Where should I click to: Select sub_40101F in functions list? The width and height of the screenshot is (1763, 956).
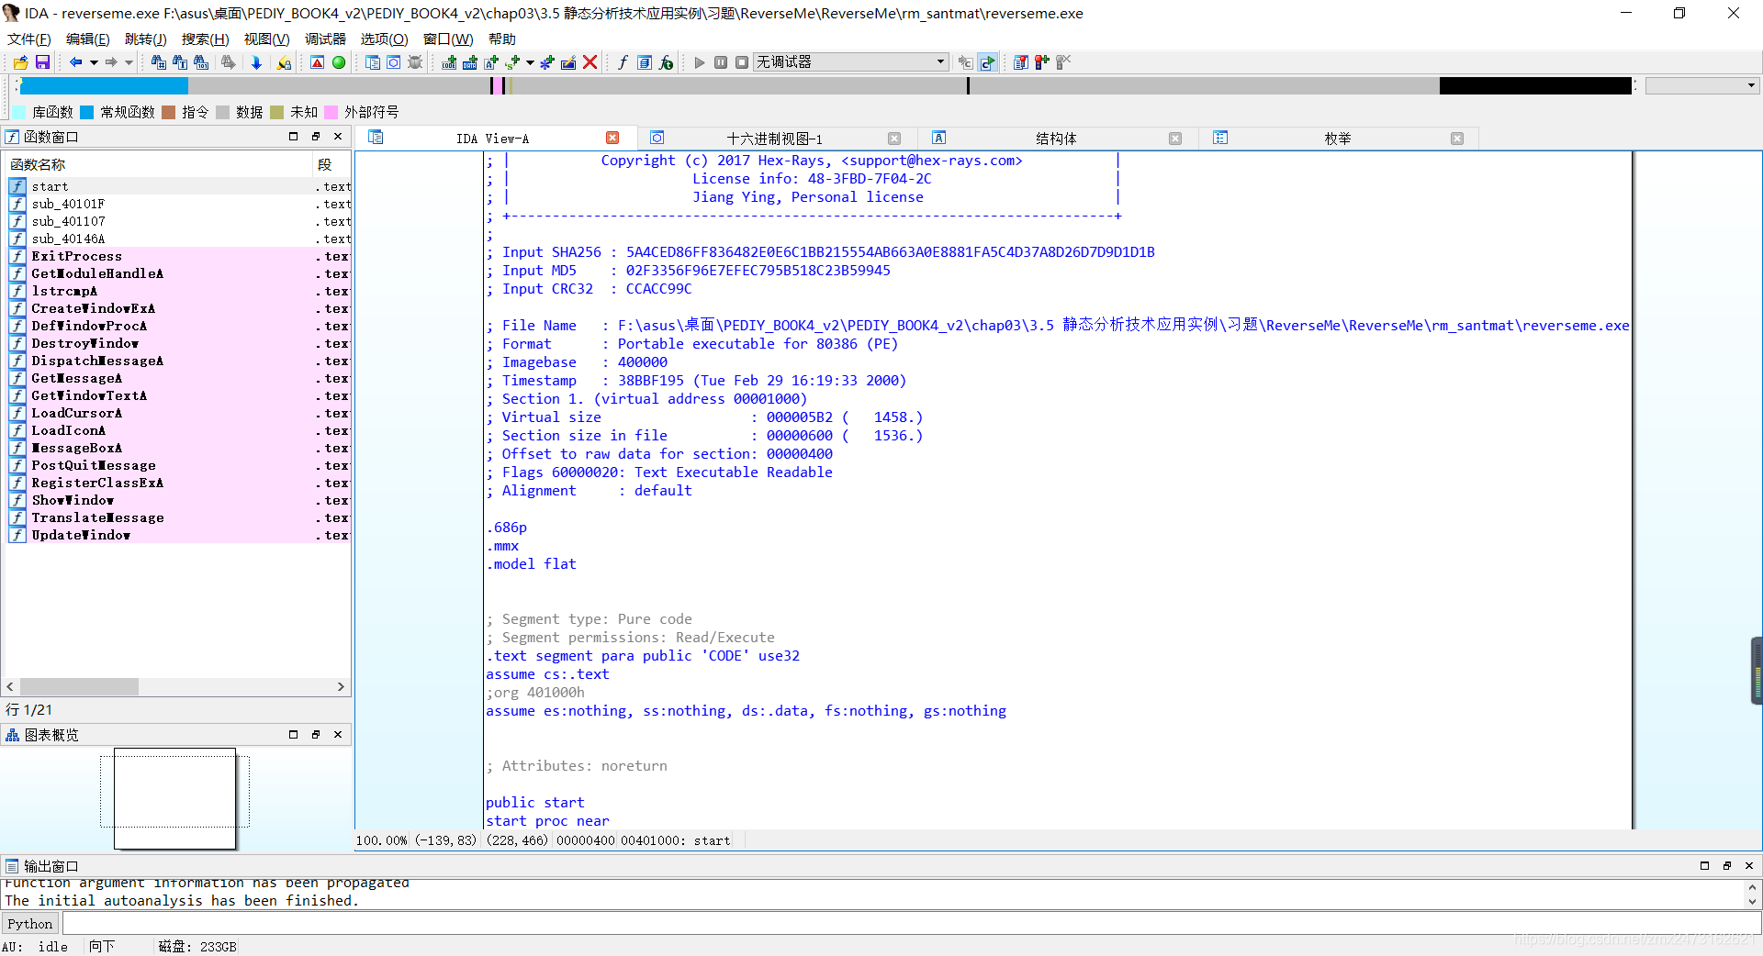(x=179, y=204)
